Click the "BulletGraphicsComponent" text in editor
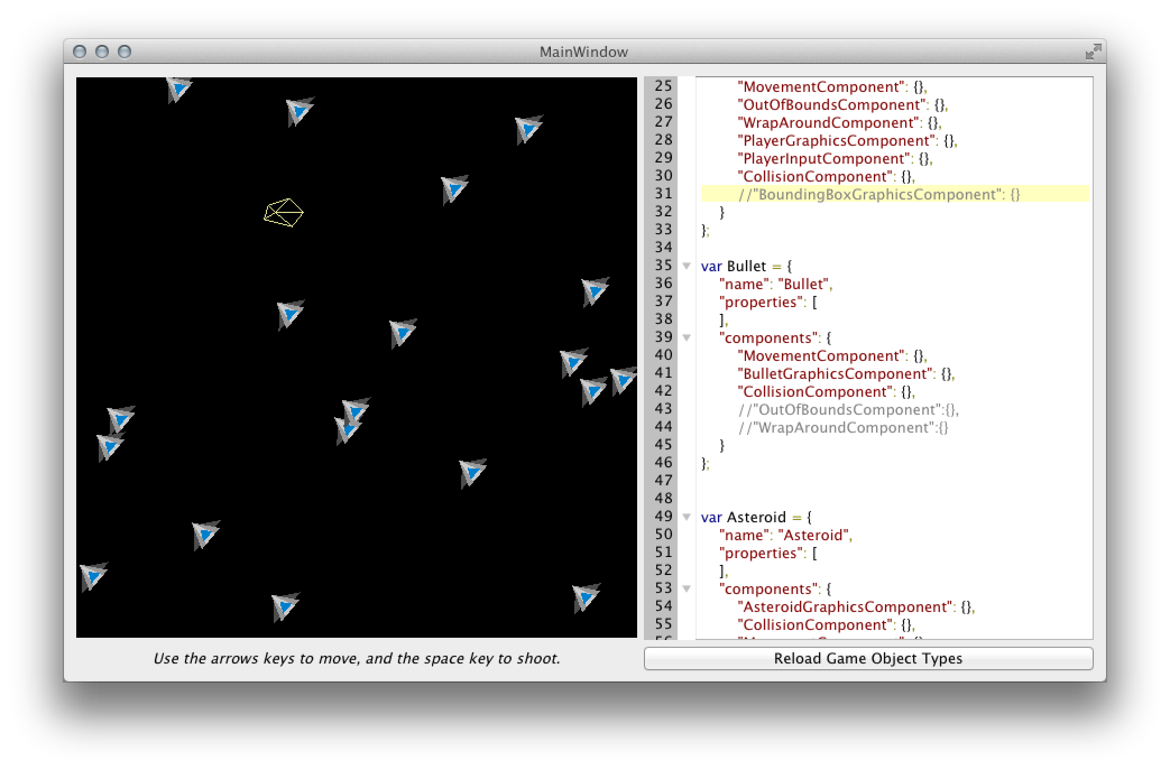 [835, 374]
